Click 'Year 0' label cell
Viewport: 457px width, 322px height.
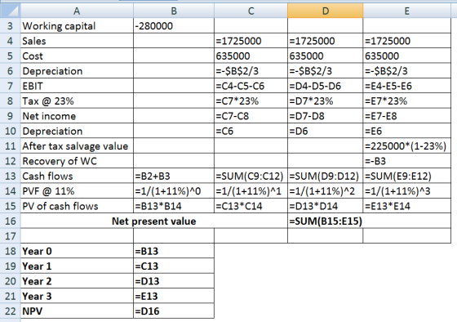click(x=77, y=251)
